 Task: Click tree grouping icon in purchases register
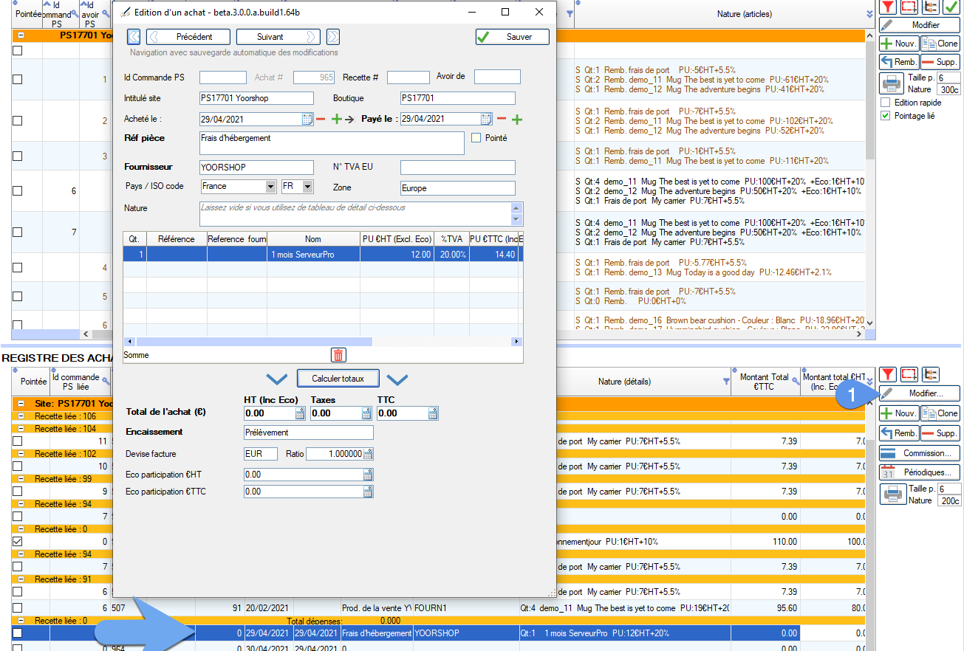[930, 375]
